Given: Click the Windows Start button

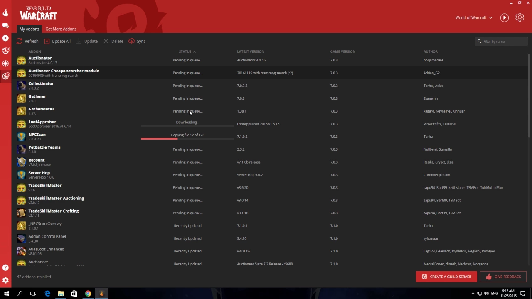Looking at the screenshot, I should pyautogui.click(x=6, y=294).
